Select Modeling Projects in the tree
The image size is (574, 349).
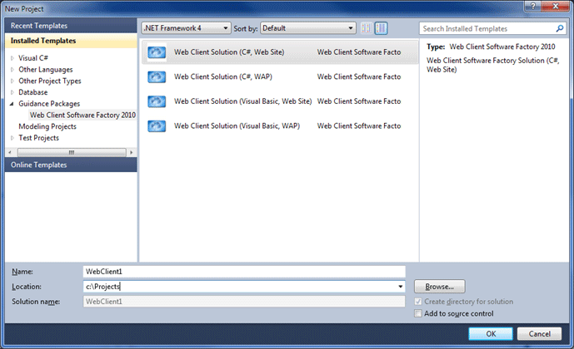(47, 126)
